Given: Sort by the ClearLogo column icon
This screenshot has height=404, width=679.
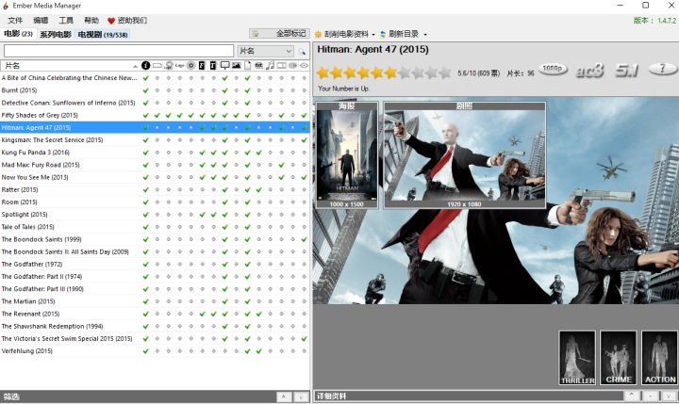Looking at the screenshot, I should pyautogui.click(x=180, y=65).
